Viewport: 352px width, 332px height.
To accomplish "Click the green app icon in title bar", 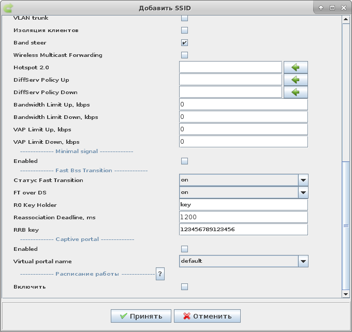I will click(8, 8).
